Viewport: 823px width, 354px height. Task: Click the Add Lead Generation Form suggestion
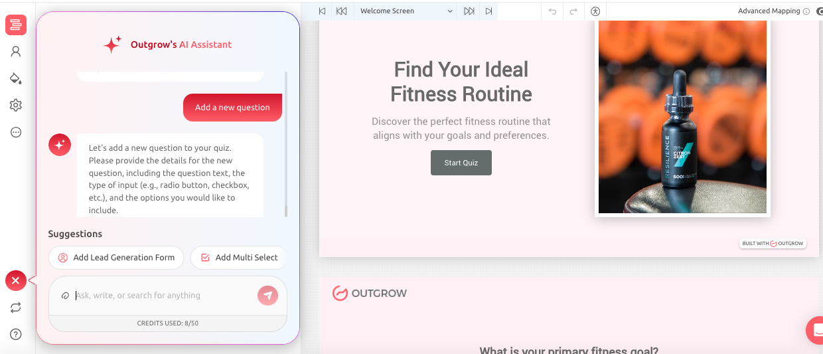click(116, 258)
